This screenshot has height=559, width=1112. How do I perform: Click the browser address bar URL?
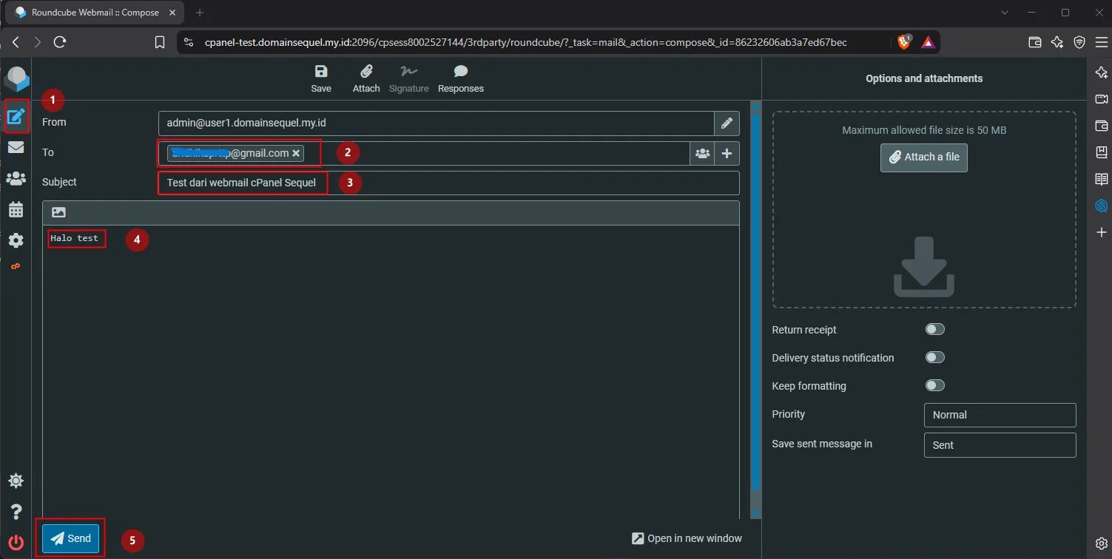(525, 42)
